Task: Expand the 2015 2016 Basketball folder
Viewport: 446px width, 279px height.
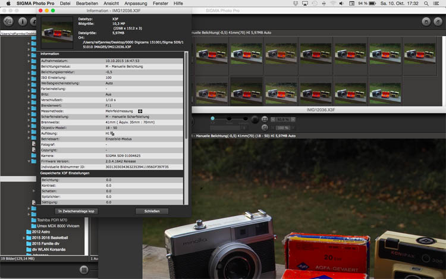Action: [24, 238]
